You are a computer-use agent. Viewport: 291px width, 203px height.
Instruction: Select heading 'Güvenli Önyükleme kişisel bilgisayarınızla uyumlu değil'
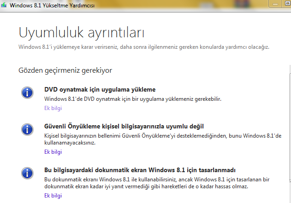point(124,126)
